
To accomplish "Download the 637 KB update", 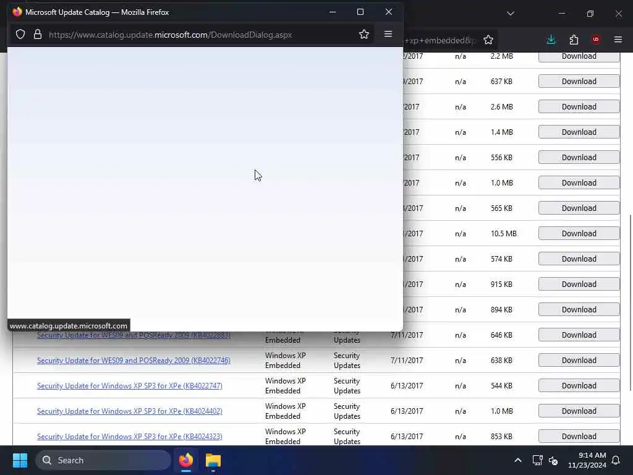I will (579, 81).
